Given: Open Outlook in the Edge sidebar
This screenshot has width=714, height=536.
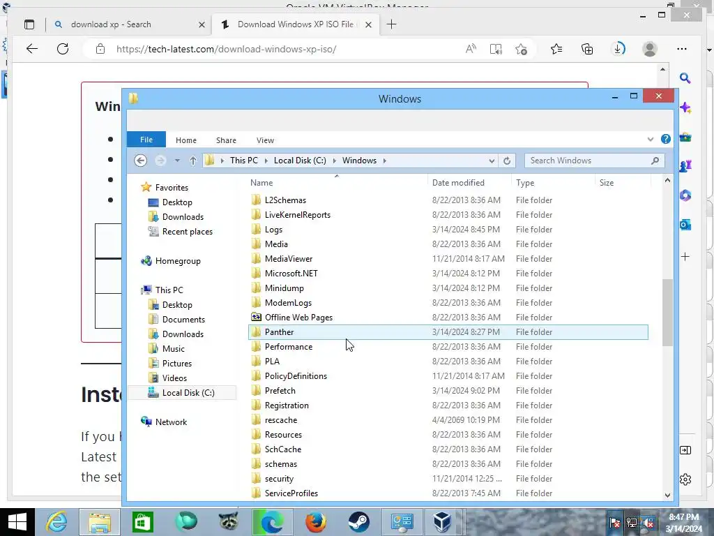Looking at the screenshot, I should (685, 225).
